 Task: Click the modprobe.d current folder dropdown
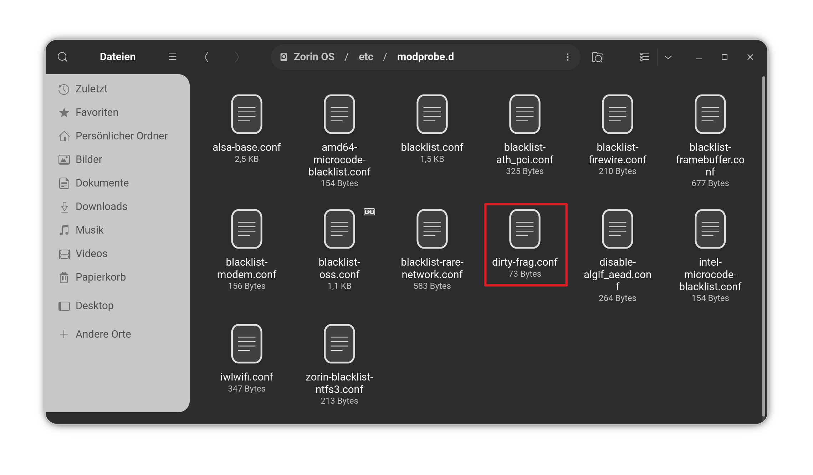click(x=425, y=57)
